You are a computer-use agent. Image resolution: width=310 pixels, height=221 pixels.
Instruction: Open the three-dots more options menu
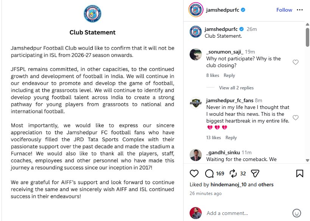tap(300, 10)
